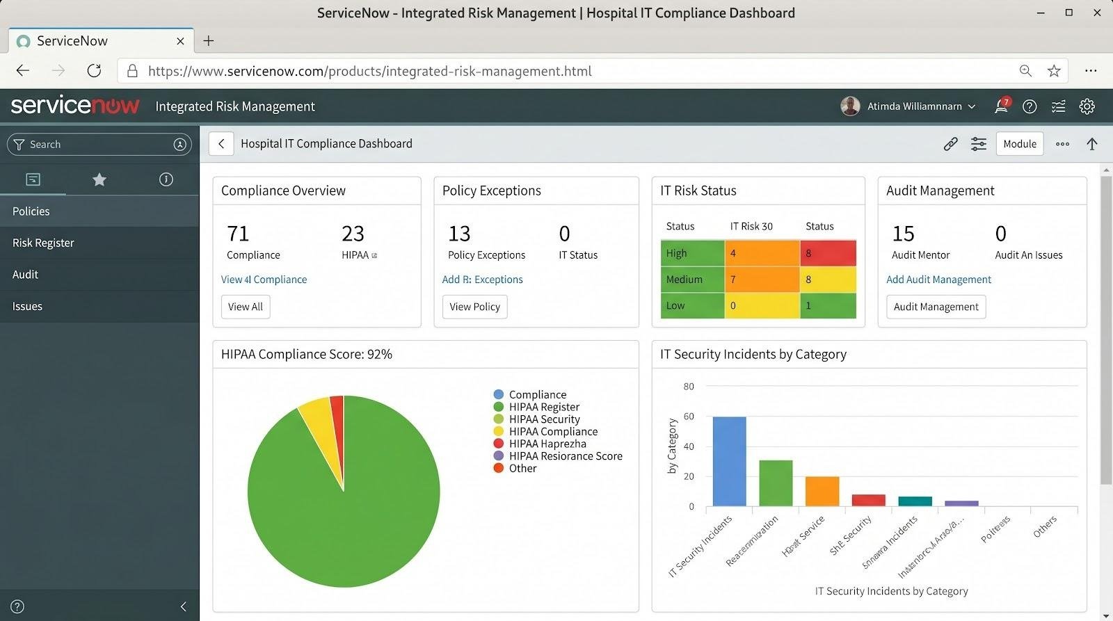Image resolution: width=1113 pixels, height=621 pixels.
Task: Click the browser forward arrow
Action: click(x=58, y=71)
